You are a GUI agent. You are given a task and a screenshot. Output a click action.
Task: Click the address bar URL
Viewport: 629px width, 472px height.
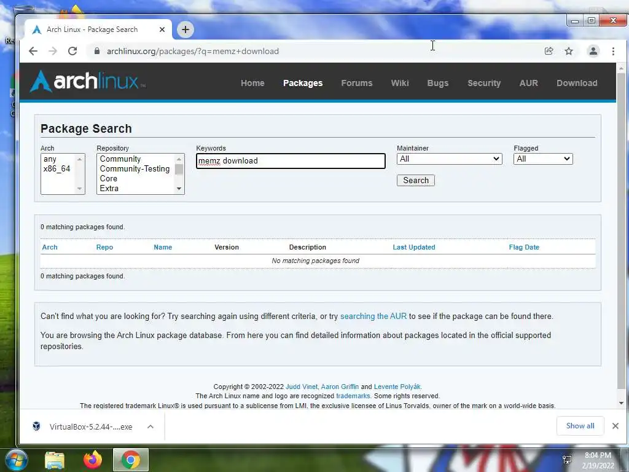click(192, 52)
